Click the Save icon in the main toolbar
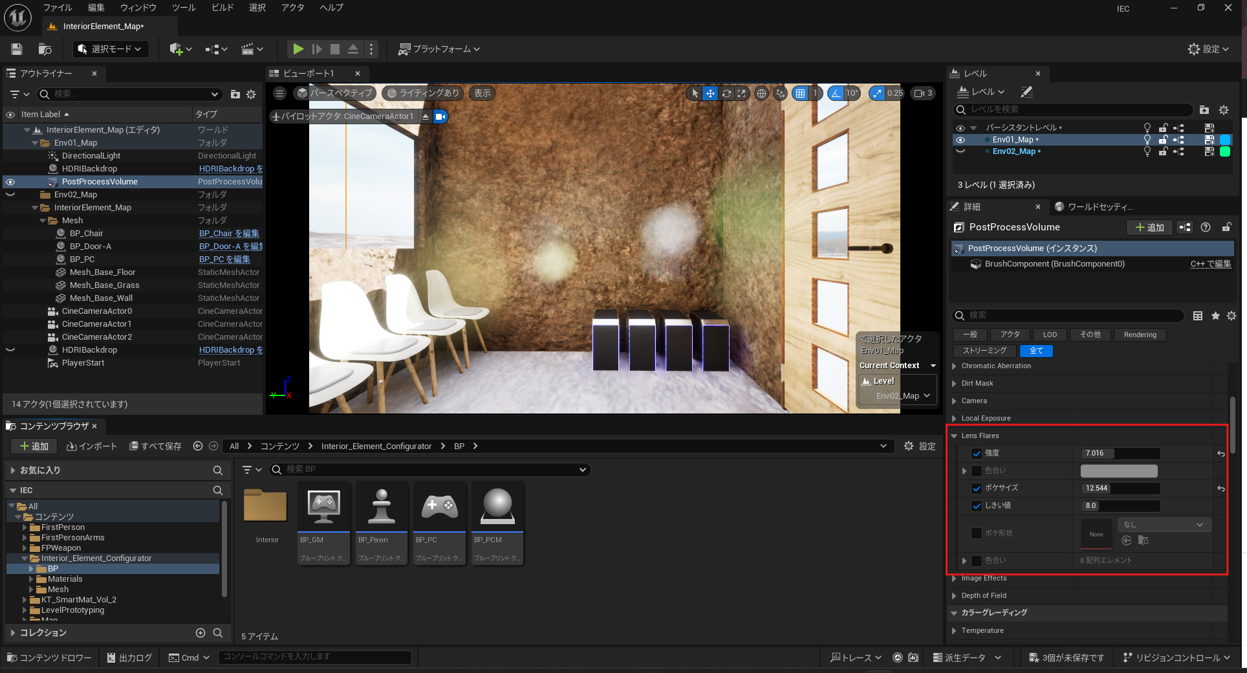Image resolution: width=1247 pixels, height=673 pixels. 17,49
